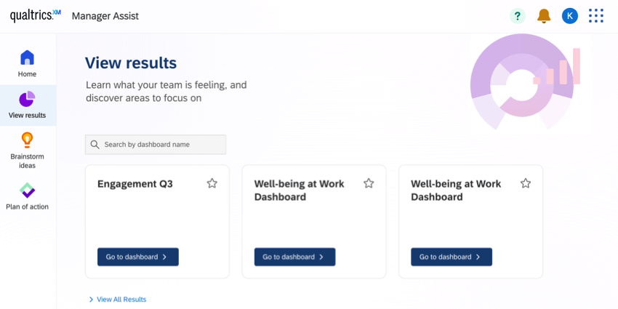
Task: Go to Home in sidebar
Action: 27,64
